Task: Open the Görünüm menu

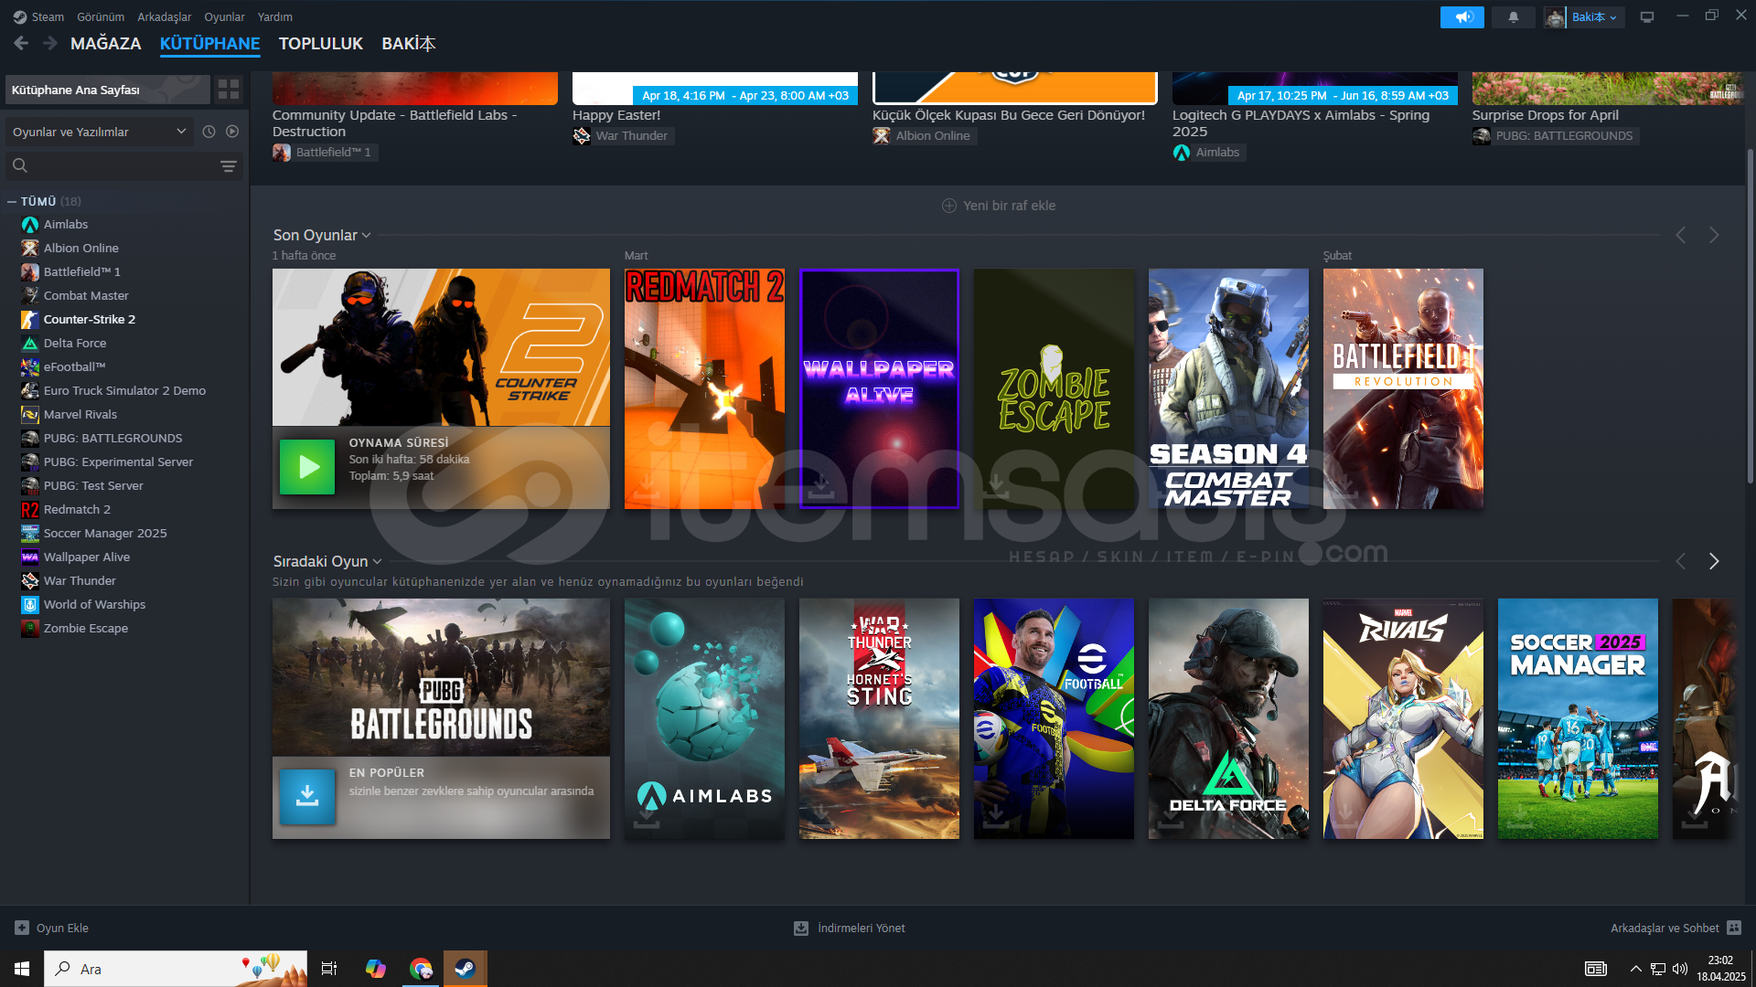Action: click(x=101, y=16)
